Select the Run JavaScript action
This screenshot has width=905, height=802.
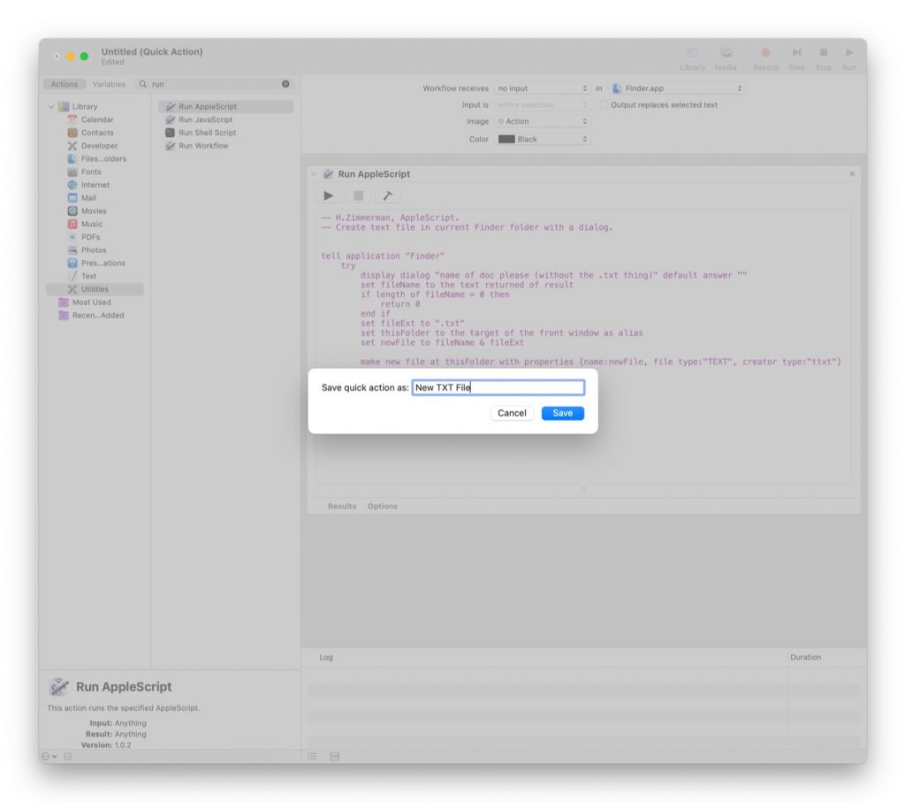click(205, 119)
